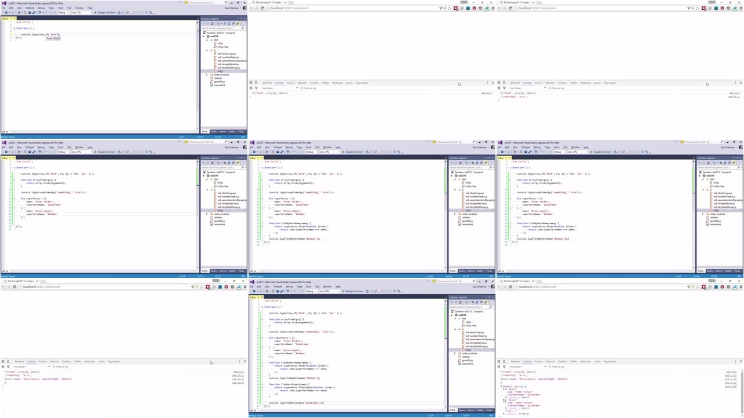Click Solution Explorer Home icon in VS window with findHeroIndex code
744x418 pixels.
pyautogui.click(x=460, y=302)
